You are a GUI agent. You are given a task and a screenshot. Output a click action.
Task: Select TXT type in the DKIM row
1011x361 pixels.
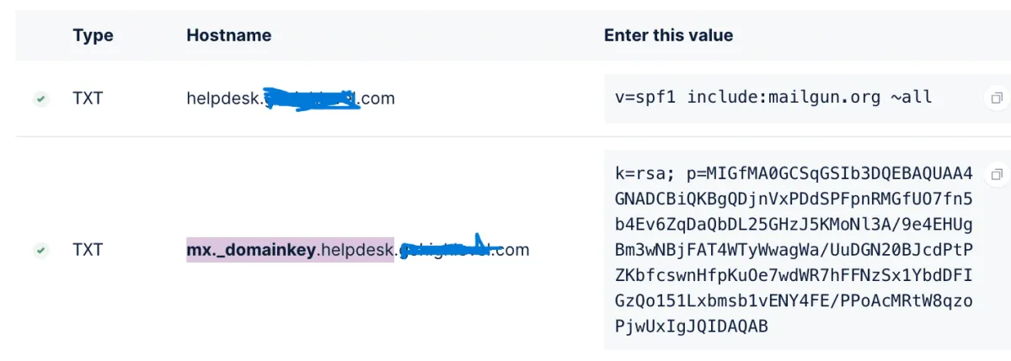pos(88,250)
